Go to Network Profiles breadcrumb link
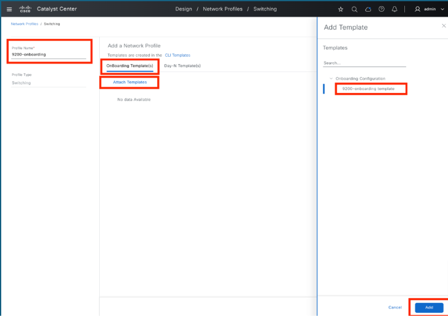The width and height of the screenshot is (448, 316). [x=24, y=24]
